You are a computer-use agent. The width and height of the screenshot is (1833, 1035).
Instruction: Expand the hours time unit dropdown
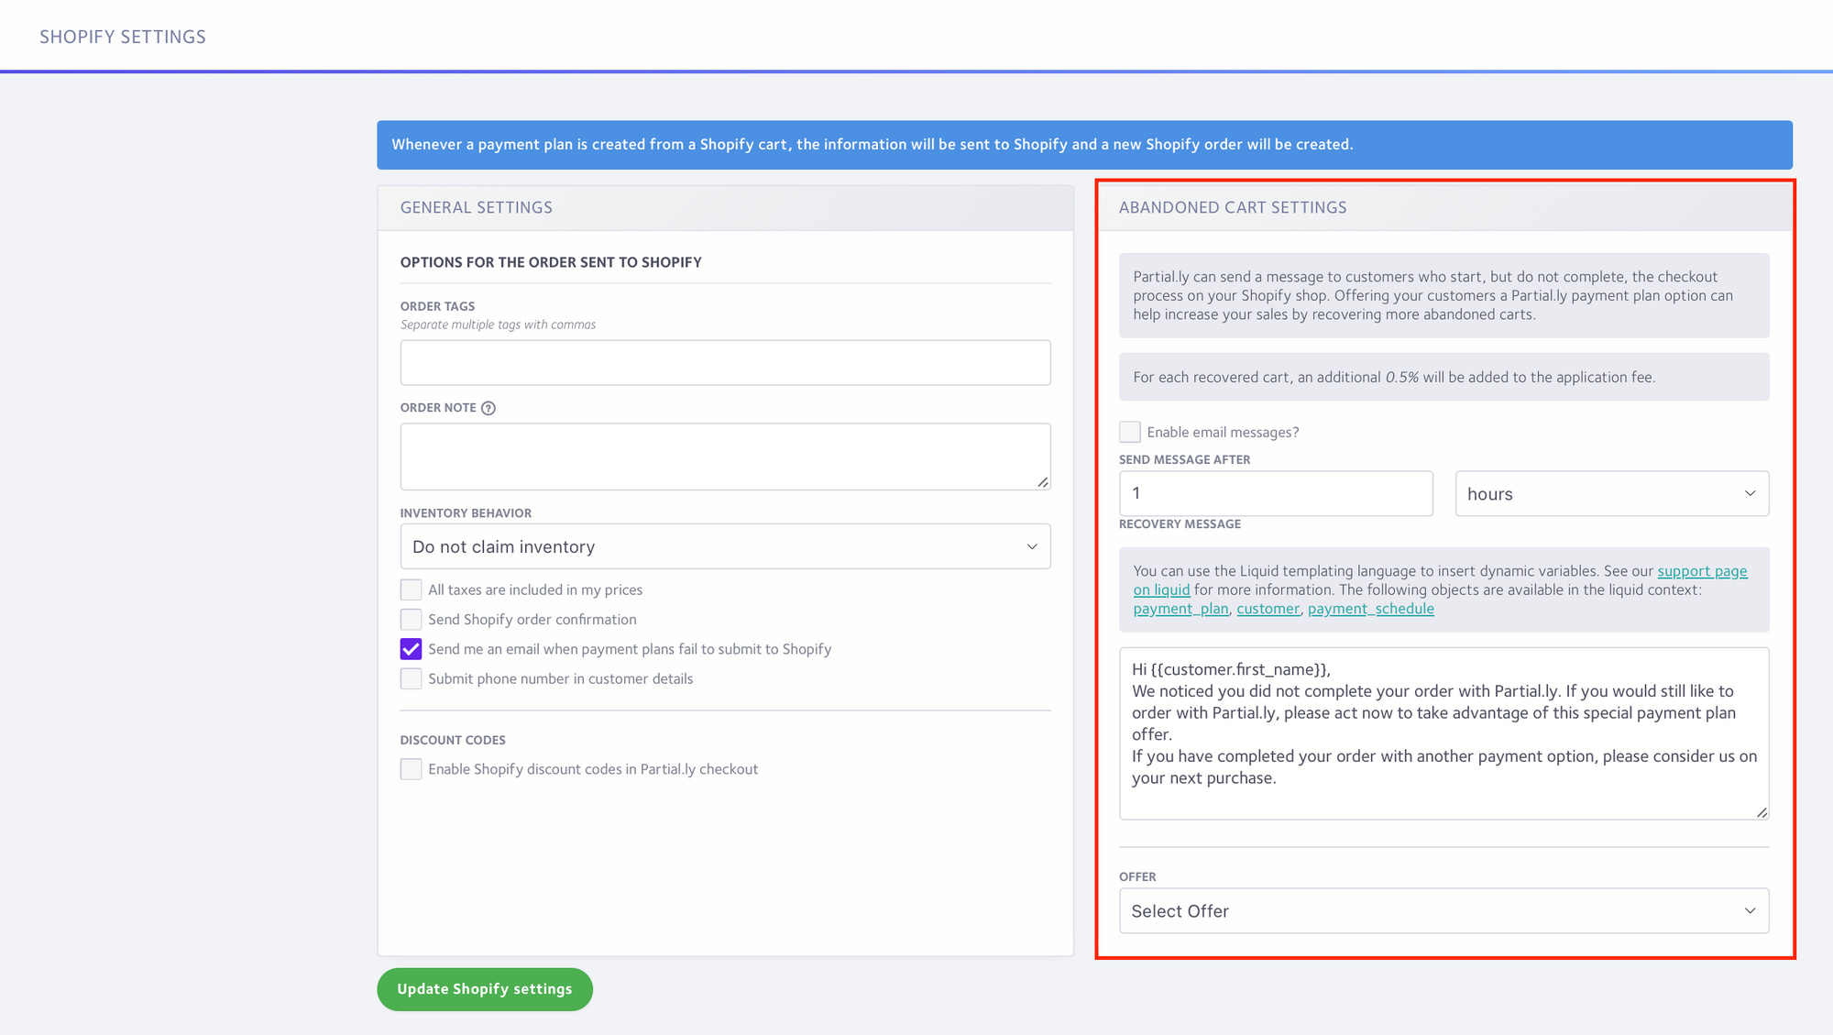click(x=1611, y=493)
